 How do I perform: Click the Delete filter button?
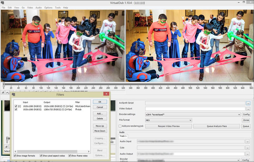click(x=100, y=118)
